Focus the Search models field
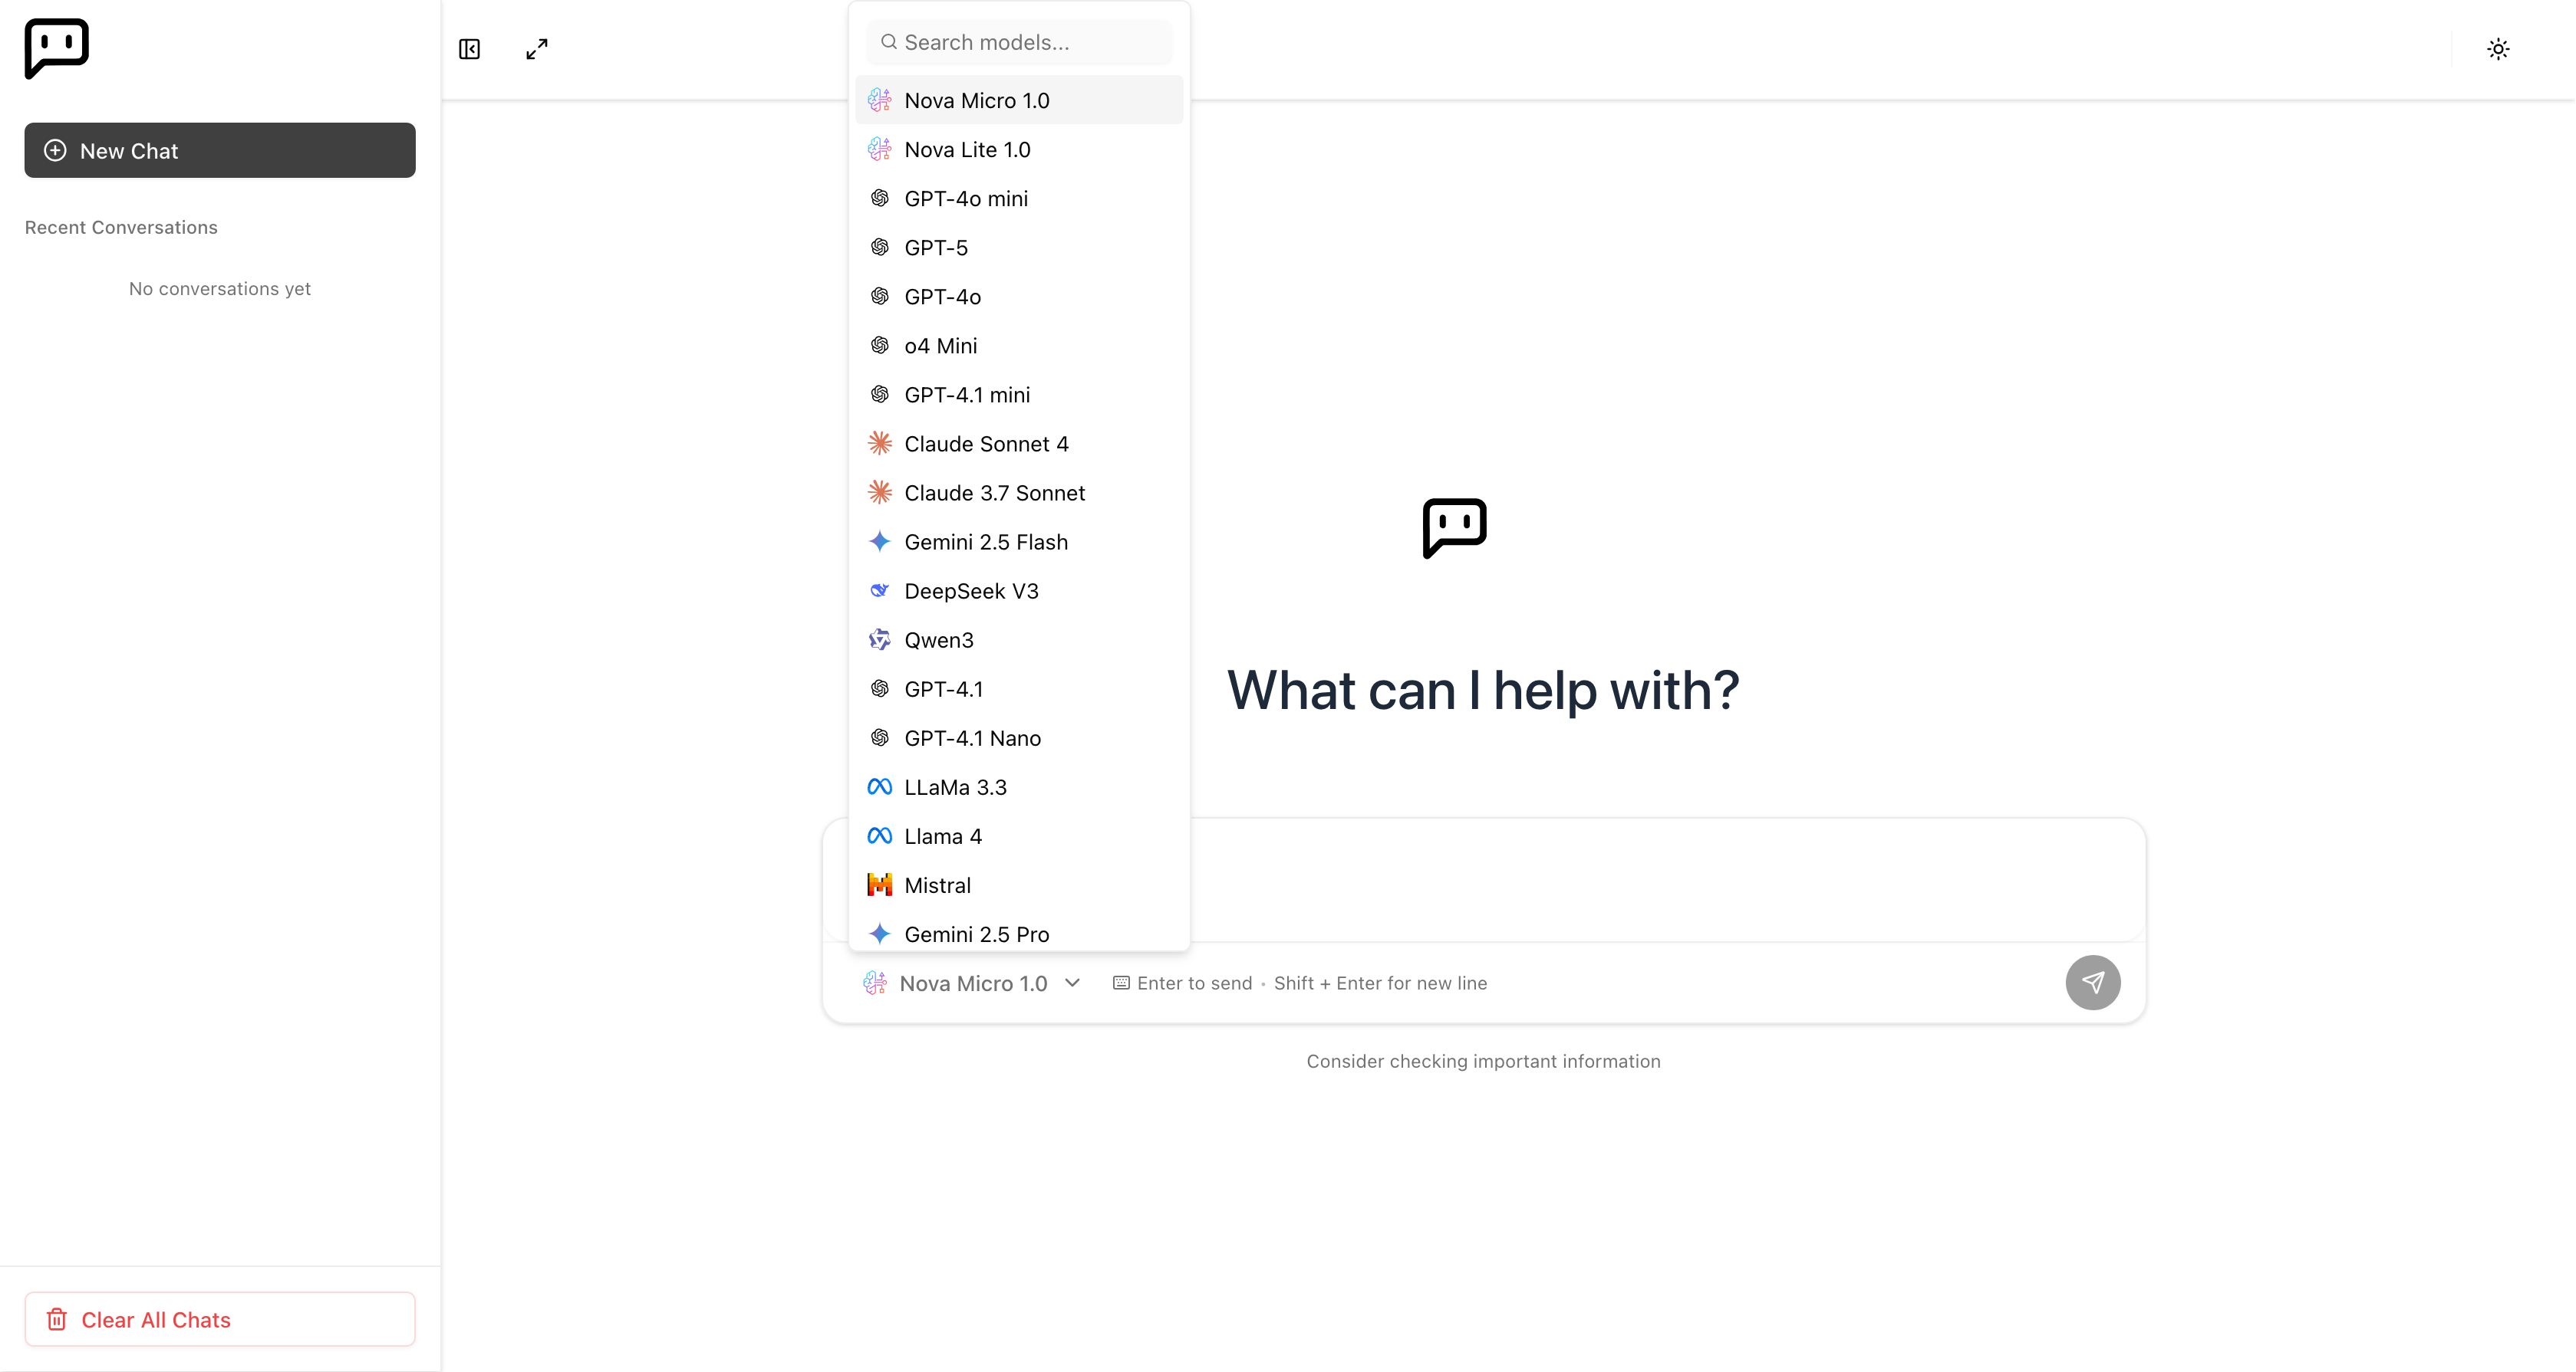Screen dimensions: 2576x1372 coord(1019,42)
